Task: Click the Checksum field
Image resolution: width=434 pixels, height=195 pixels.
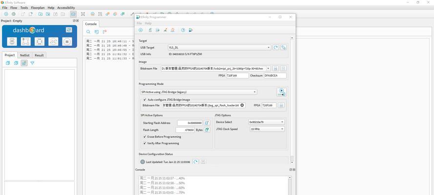Action: pyautogui.click(x=275, y=76)
